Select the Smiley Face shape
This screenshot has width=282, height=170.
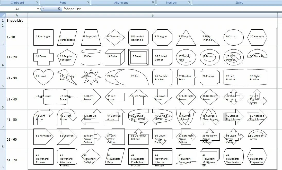(186, 57)
